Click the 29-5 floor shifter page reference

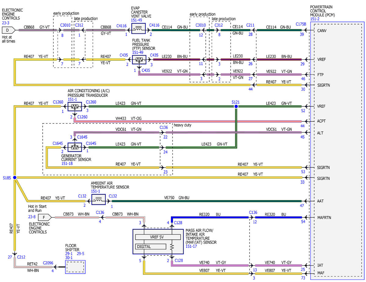(x=81, y=253)
